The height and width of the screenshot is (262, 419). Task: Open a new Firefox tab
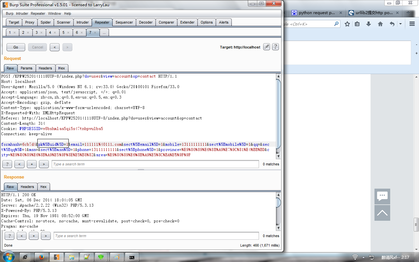pos(408,13)
